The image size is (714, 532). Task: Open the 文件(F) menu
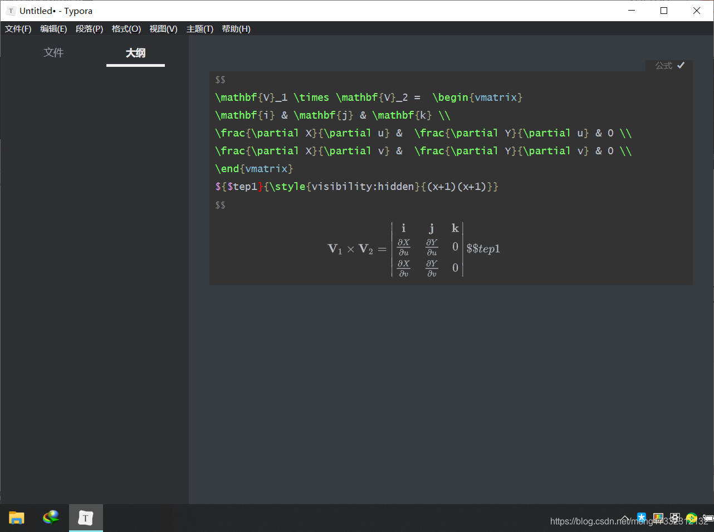coord(18,29)
